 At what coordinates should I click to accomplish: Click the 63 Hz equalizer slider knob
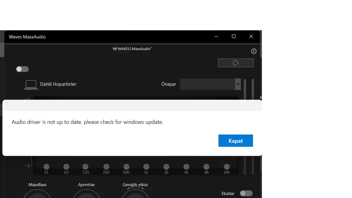[66, 167]
